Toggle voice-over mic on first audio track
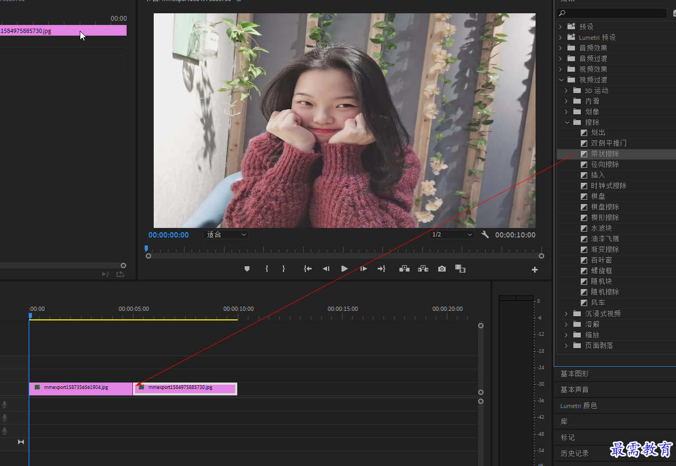 (5, 404)
